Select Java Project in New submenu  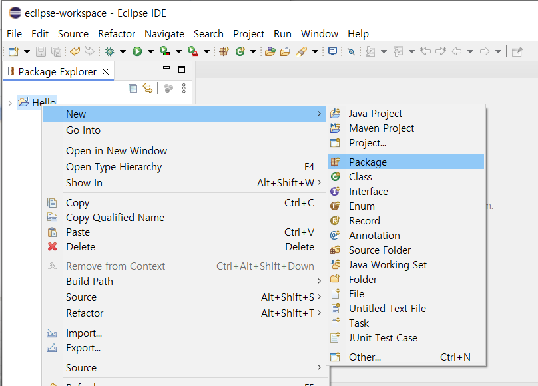406,113
